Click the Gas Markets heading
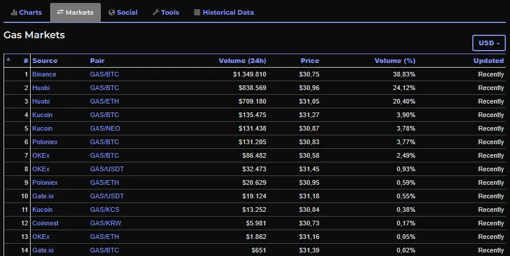The image size is (510, 256). (x=34, y=35)
